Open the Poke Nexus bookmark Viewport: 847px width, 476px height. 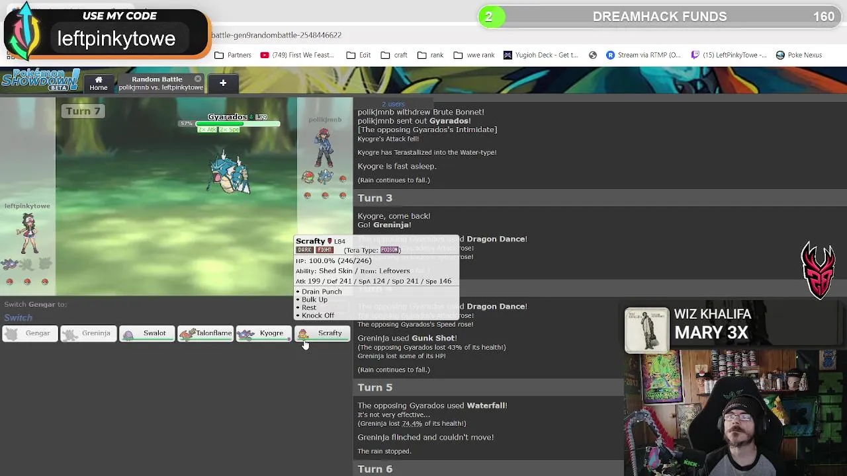point(799,55)
